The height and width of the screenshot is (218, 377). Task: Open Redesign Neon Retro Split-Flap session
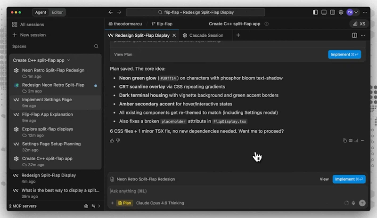click(55, 88)
